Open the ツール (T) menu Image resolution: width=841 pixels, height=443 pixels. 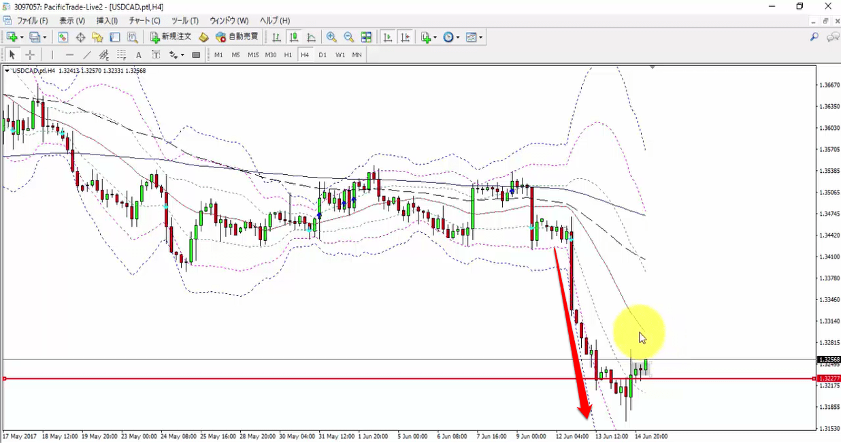click(185, 21)
